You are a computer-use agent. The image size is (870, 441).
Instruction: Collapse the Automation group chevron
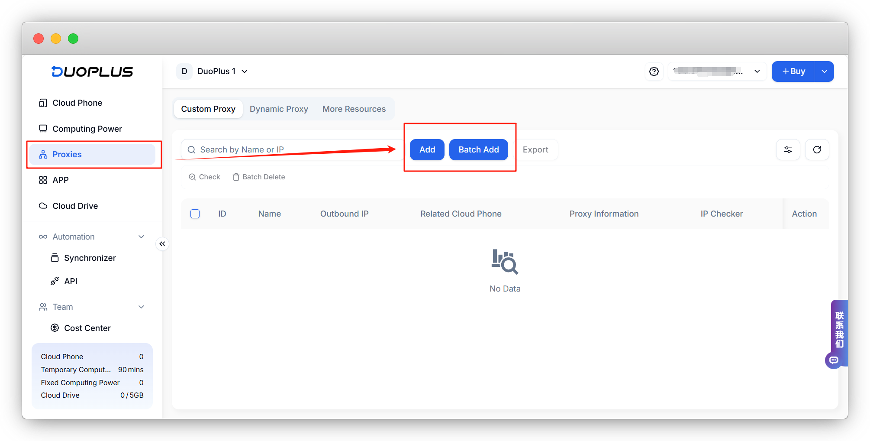point(141,237)
